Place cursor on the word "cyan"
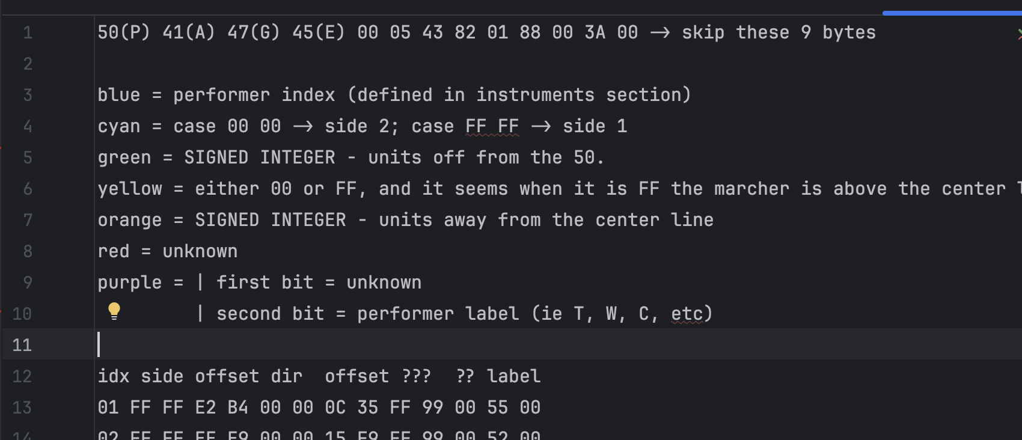 (118, 126)
